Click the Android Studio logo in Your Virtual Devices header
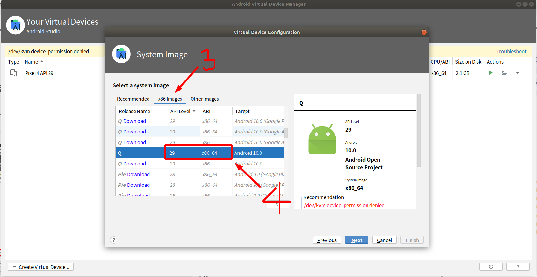The height and width of the screenshot is (277, 537). (16, 25)
